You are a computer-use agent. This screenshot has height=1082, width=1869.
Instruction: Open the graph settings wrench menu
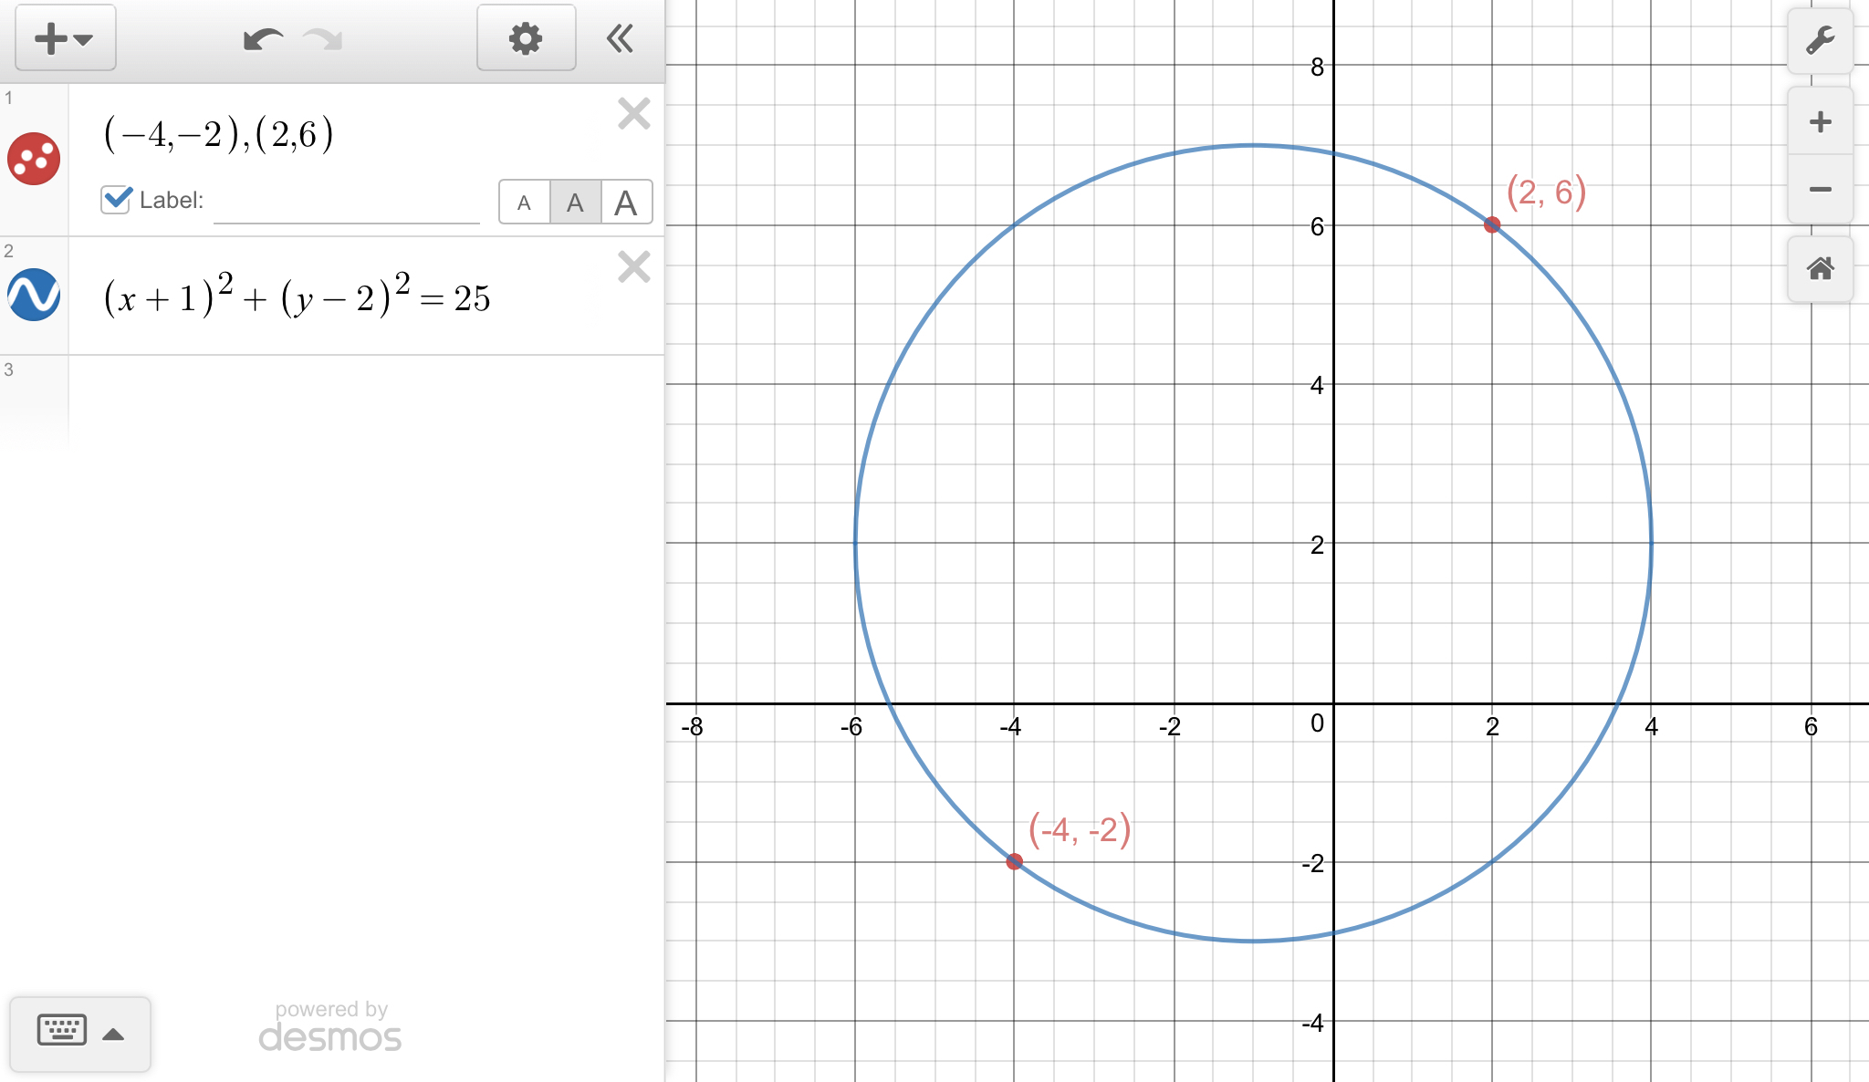pos(1820,41)
